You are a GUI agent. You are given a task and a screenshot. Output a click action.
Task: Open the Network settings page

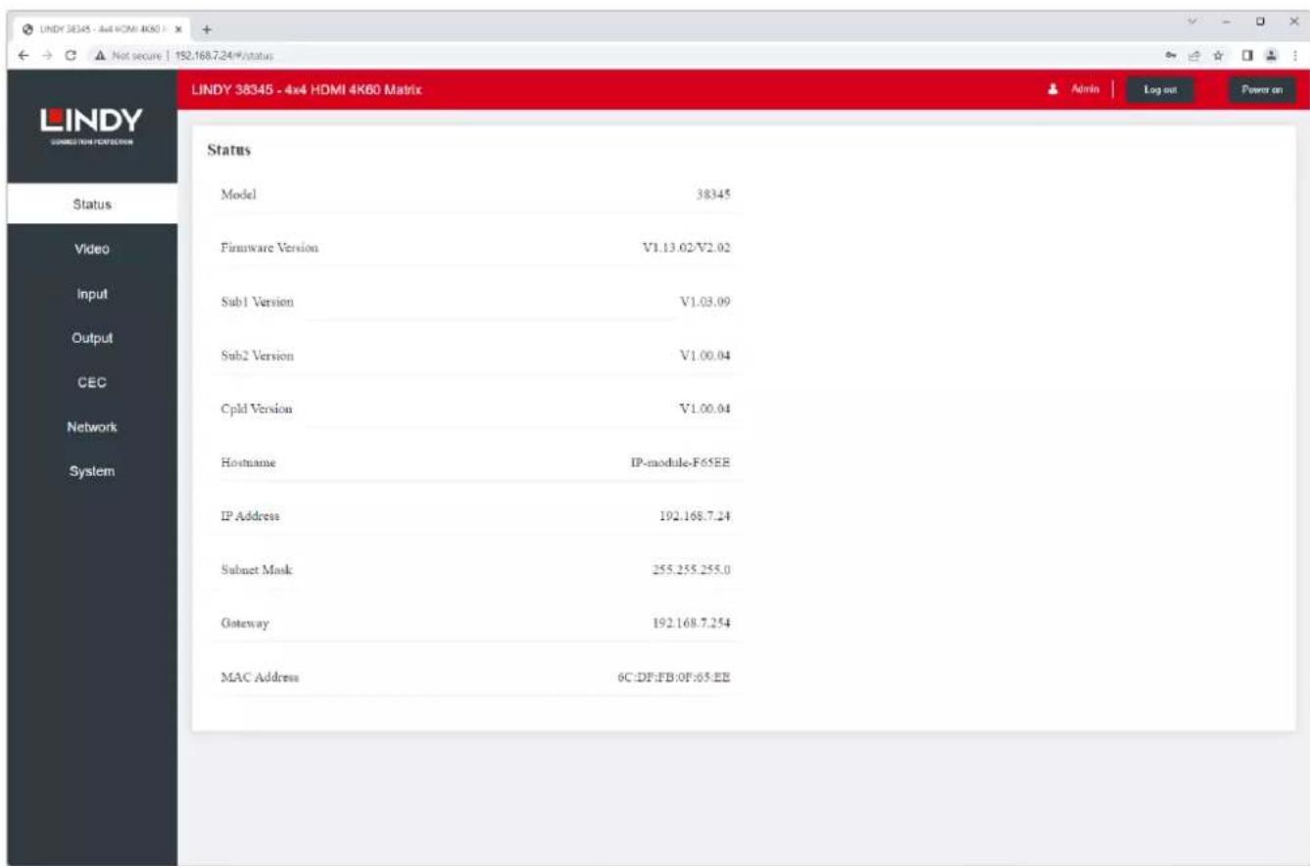tap(92, 427)
